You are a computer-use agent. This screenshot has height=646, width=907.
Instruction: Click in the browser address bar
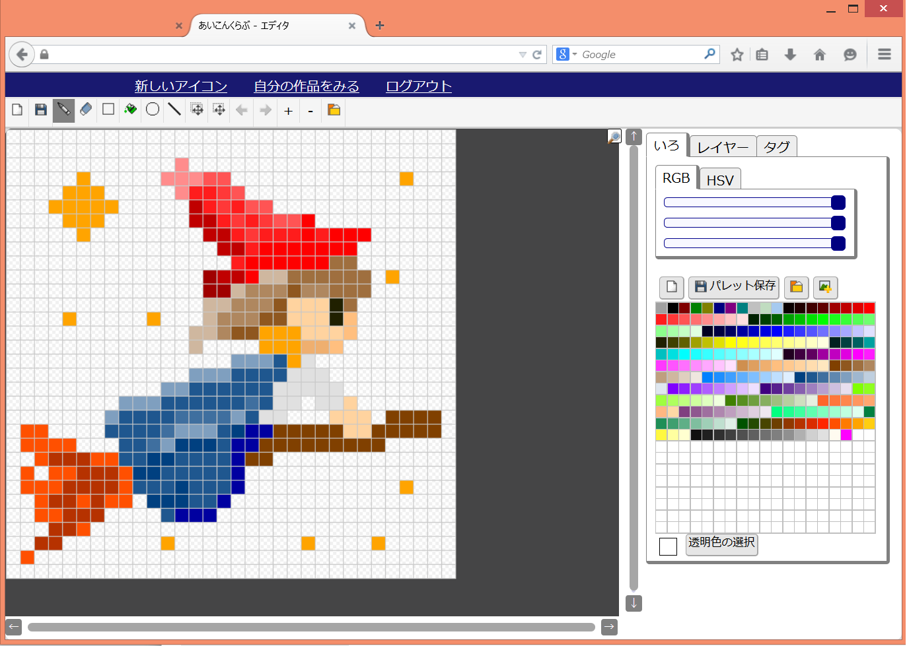283,55
